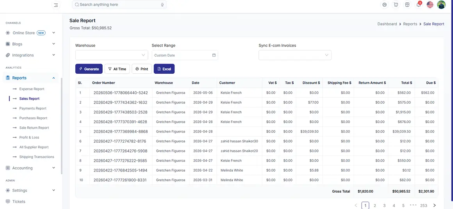Viewport: 453px width, 209px height.
Task: Open the Warehouse dropdown
Action: [112, 55]
